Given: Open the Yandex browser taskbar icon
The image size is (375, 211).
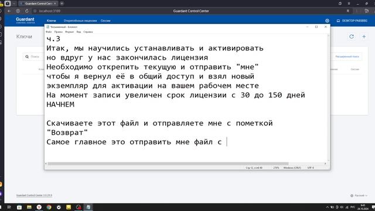Looking at the screenshot, I should coord(39,207).
